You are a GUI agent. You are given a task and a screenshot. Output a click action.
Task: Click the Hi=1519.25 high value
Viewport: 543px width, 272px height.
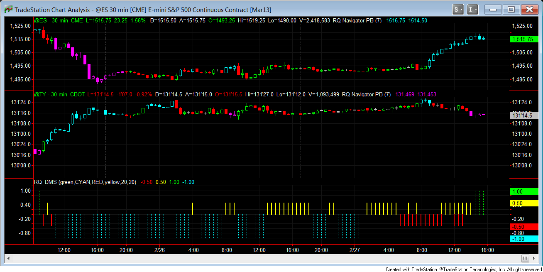252,20
